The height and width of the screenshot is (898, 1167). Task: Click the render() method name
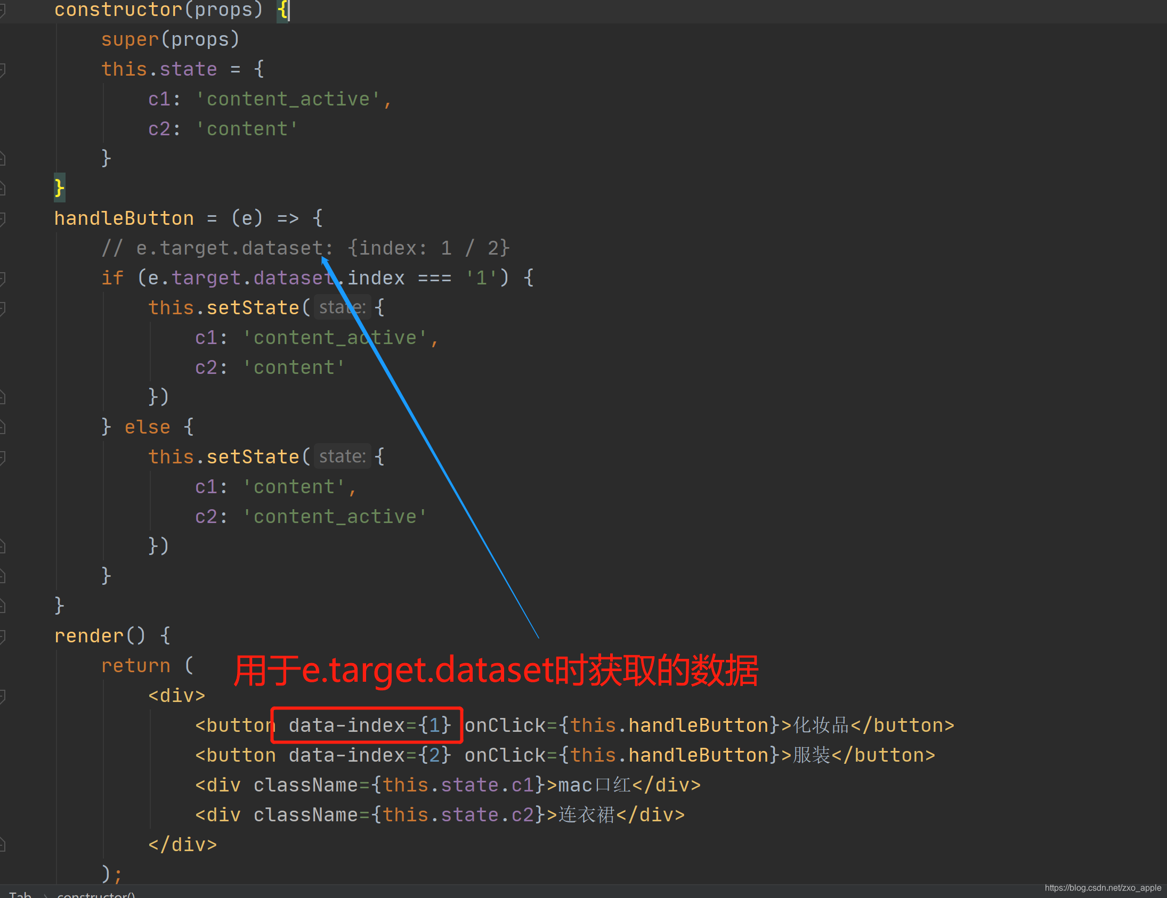click(x=89, y=636)
